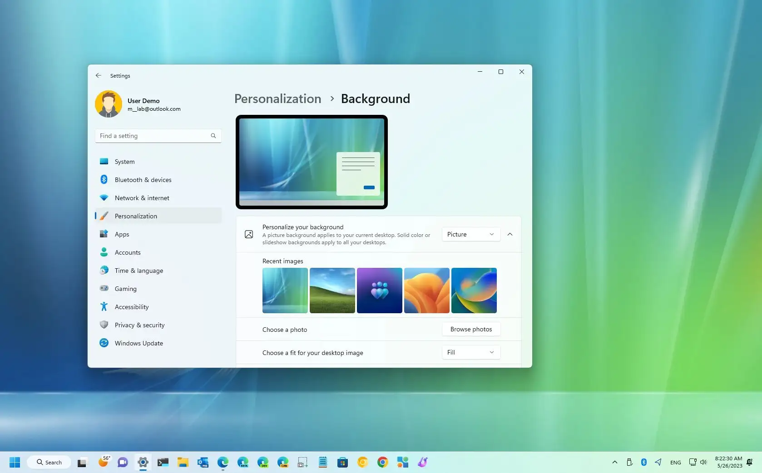Open Microsoft Edge Dev from taskbar
The width and height of the screenshot is (762, 473).
(262, 463)
